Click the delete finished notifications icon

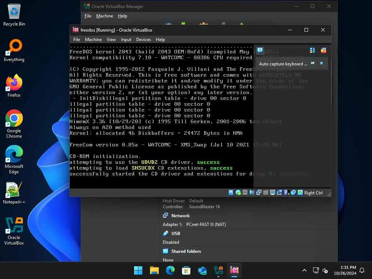(324, 50)
